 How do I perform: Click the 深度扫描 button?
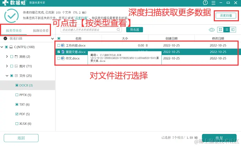[x=226, y=16]
